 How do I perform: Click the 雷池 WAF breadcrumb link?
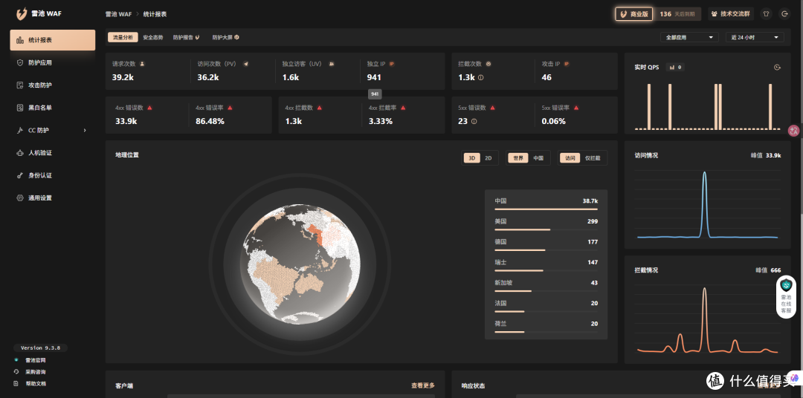pyautogui.click(x=118, y=14)
